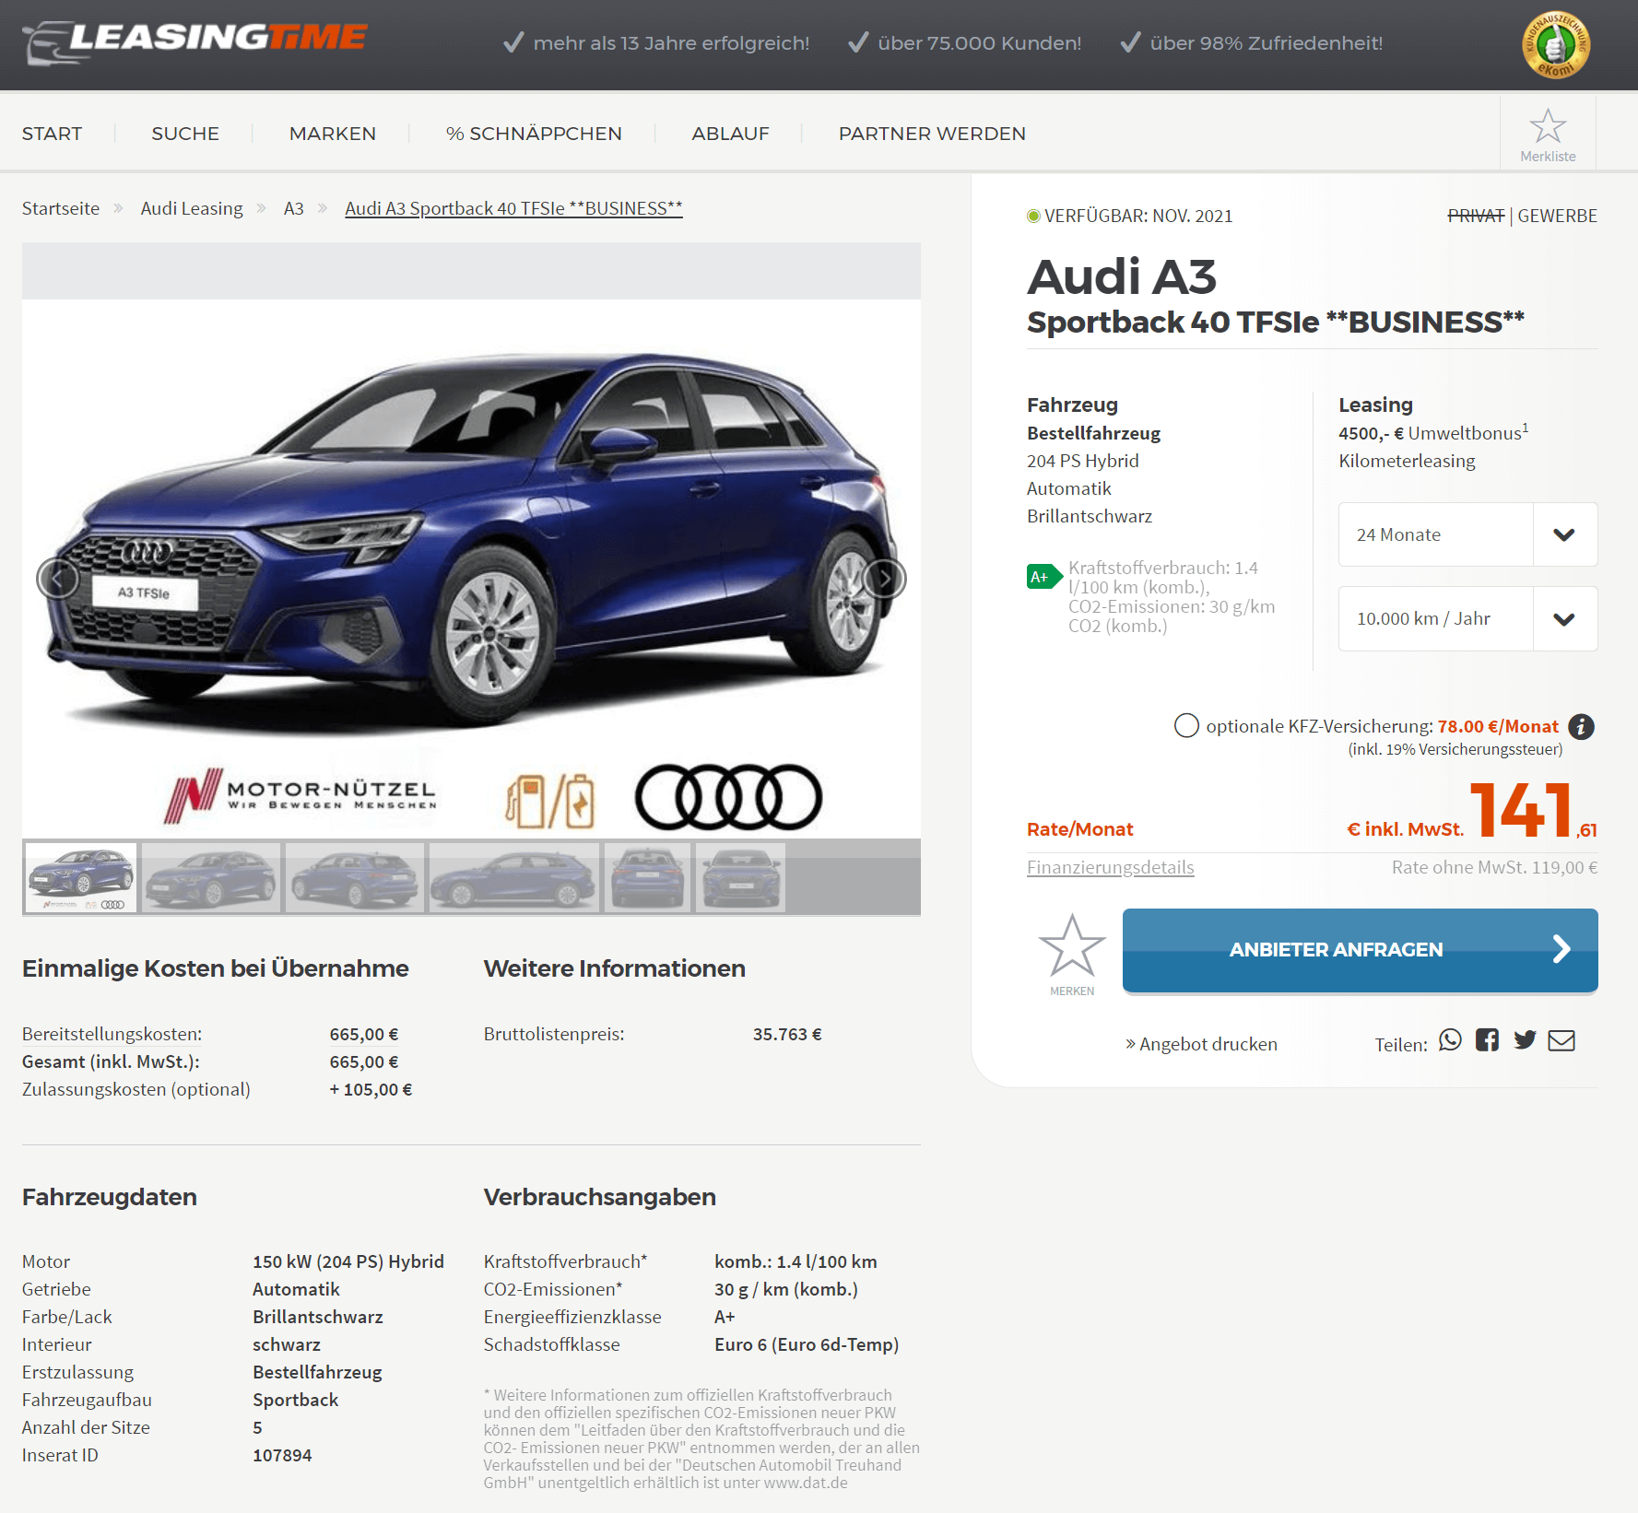1638x1513 pixels.
Task: Switch to GEWERBE pricing
Action: click(x=1557, y=216)
